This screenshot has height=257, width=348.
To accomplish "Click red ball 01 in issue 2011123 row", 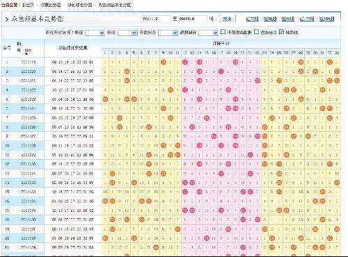I will click(x=105, y=99).
